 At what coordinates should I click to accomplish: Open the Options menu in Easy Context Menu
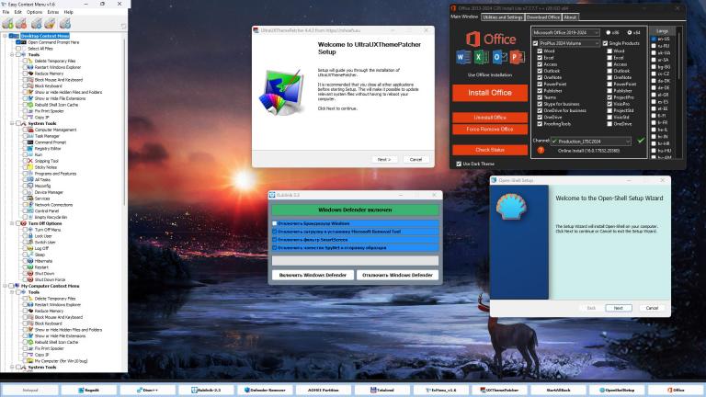pos(34,12)
